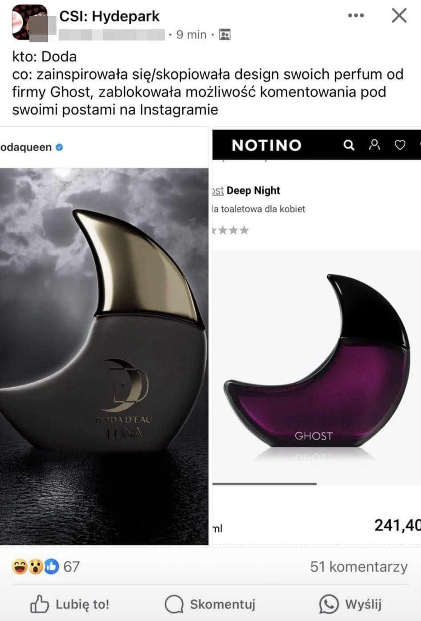421x621 pixels.
Task: View the 67 reactions emoji summary
Action: pyautogui.click(x=46, y=566)
